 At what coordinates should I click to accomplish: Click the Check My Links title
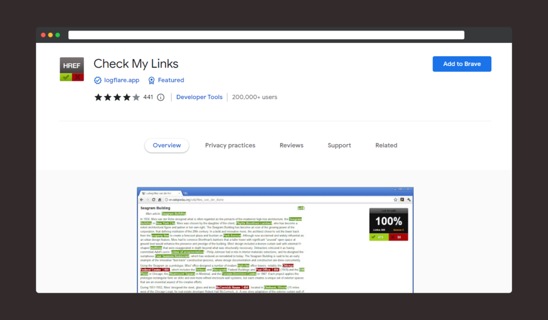[x=136, y=64]
